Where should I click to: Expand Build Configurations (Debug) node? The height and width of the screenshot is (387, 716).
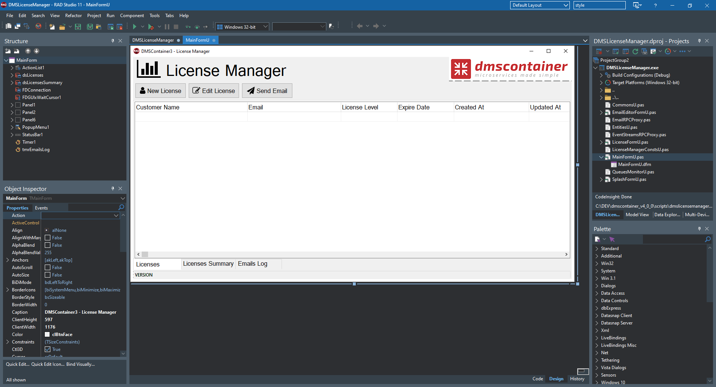[601, 75]
